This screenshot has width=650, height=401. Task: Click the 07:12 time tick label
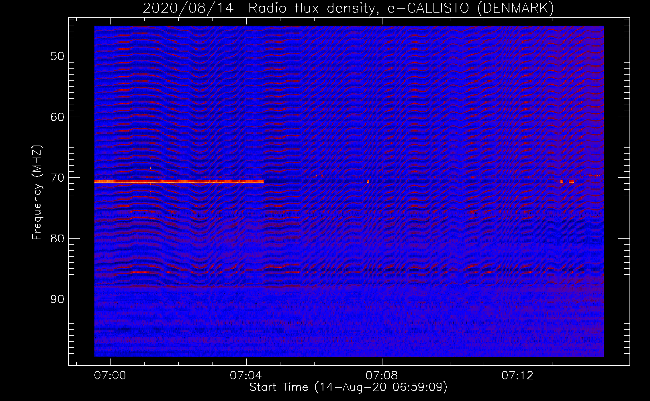pos(517,376)
